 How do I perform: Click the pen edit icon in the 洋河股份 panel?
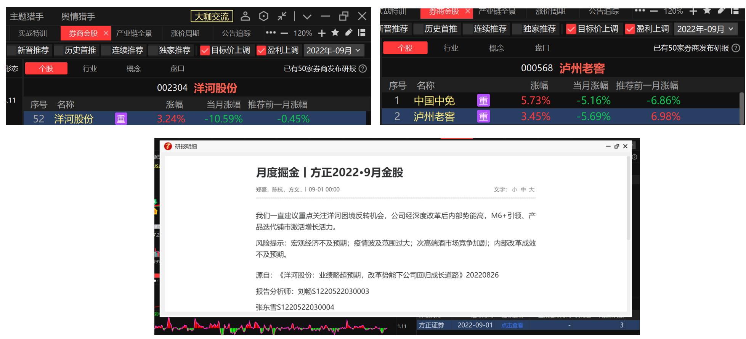[348, 33]
